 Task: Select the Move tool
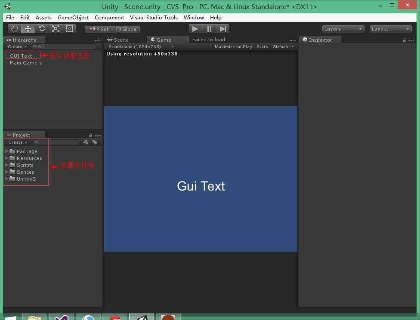click(28, 29)
